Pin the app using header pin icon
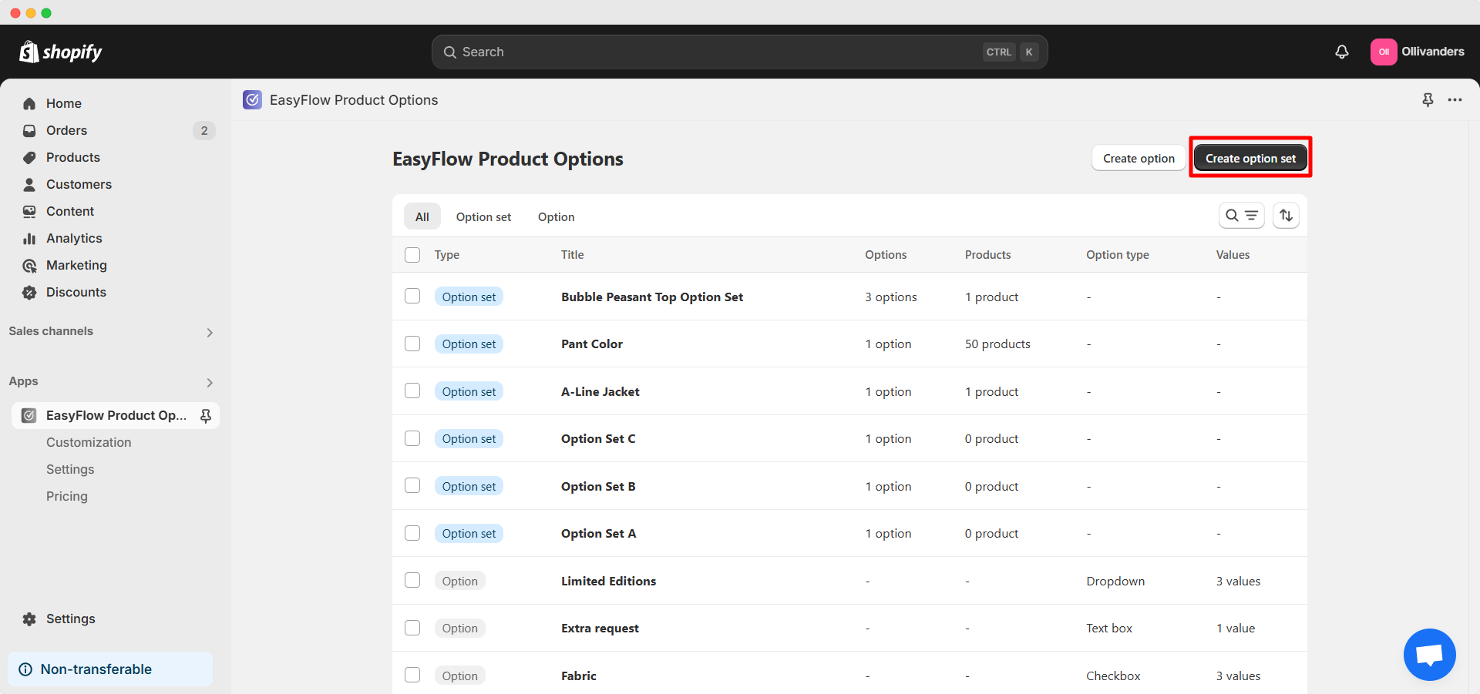Viewport: 1480px width, 694px height. click(1428, 99)
